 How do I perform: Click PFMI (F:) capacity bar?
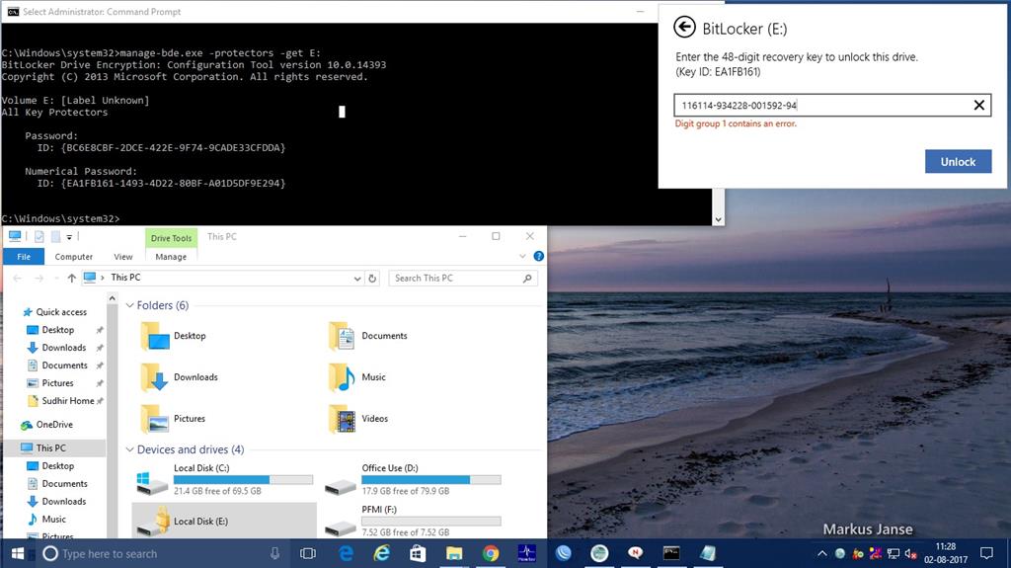click(431, 521)
